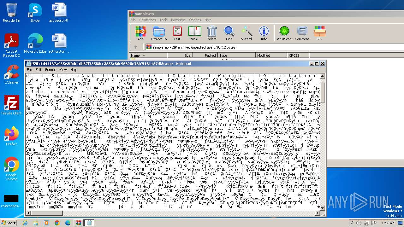Viewport: 404px width, 227px height.
Task: Sort WinRAR list by Packed column
Action: point(205,55)
